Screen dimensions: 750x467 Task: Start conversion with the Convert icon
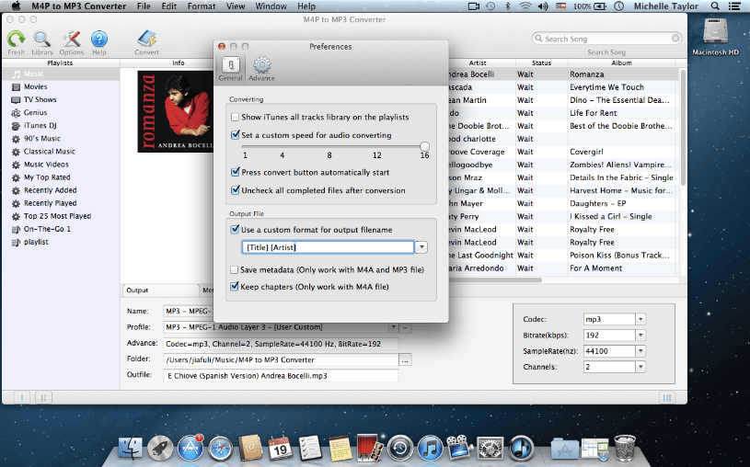pos(146,40)
